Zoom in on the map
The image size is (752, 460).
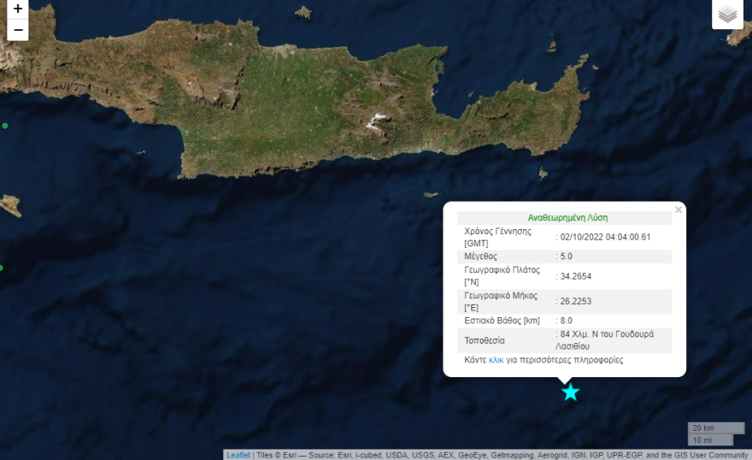click(18, 9)
